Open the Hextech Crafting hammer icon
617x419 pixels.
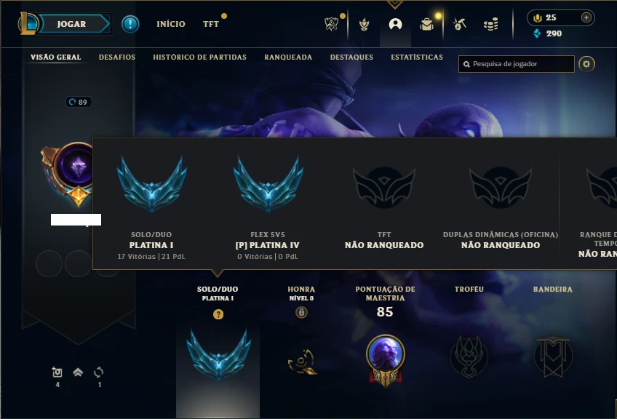(459, 25)
